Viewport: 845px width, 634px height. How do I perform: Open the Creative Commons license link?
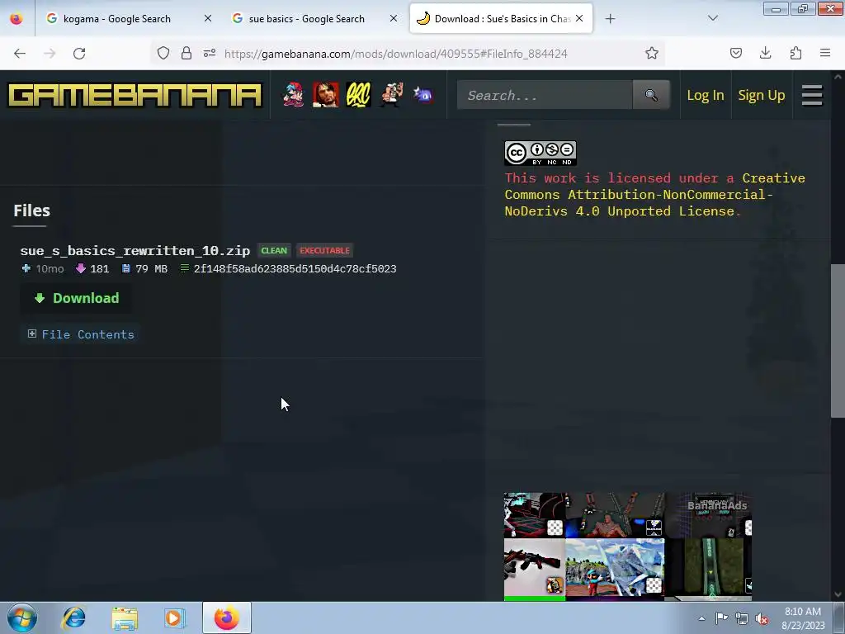[x=654, y=195]
